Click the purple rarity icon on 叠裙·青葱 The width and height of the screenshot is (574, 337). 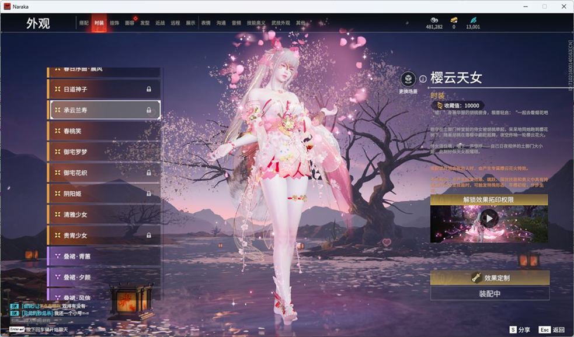(x=57, y=256)
